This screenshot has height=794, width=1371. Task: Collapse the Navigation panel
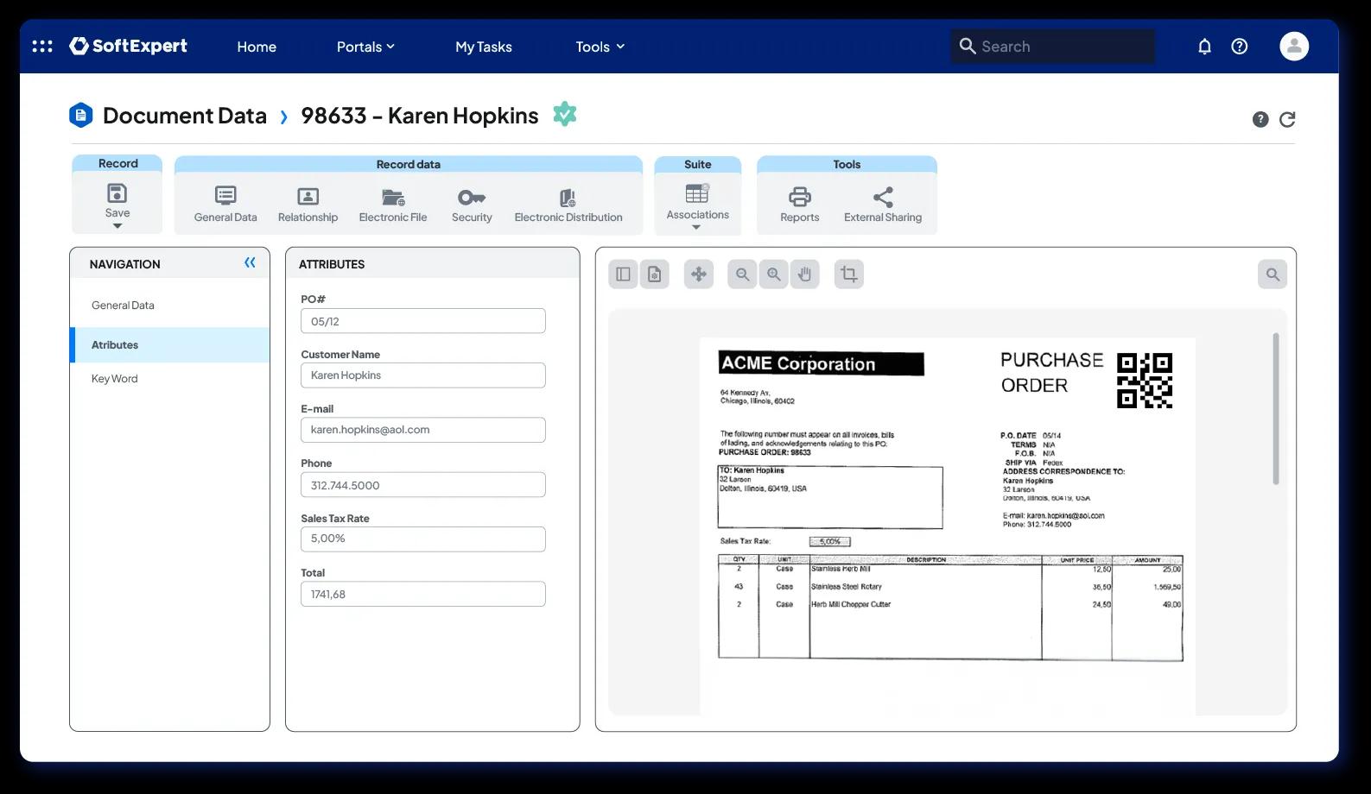250,262
